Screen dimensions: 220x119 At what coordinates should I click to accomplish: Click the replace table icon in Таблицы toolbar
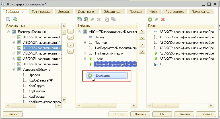click(x=107, y=19)
